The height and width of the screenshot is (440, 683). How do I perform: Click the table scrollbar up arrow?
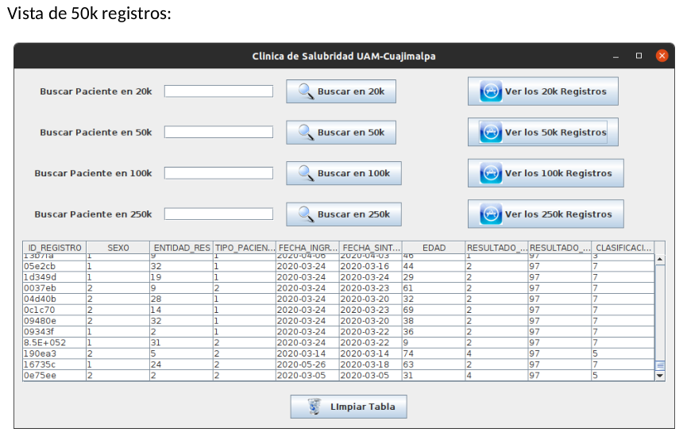[x=660, y=259]
